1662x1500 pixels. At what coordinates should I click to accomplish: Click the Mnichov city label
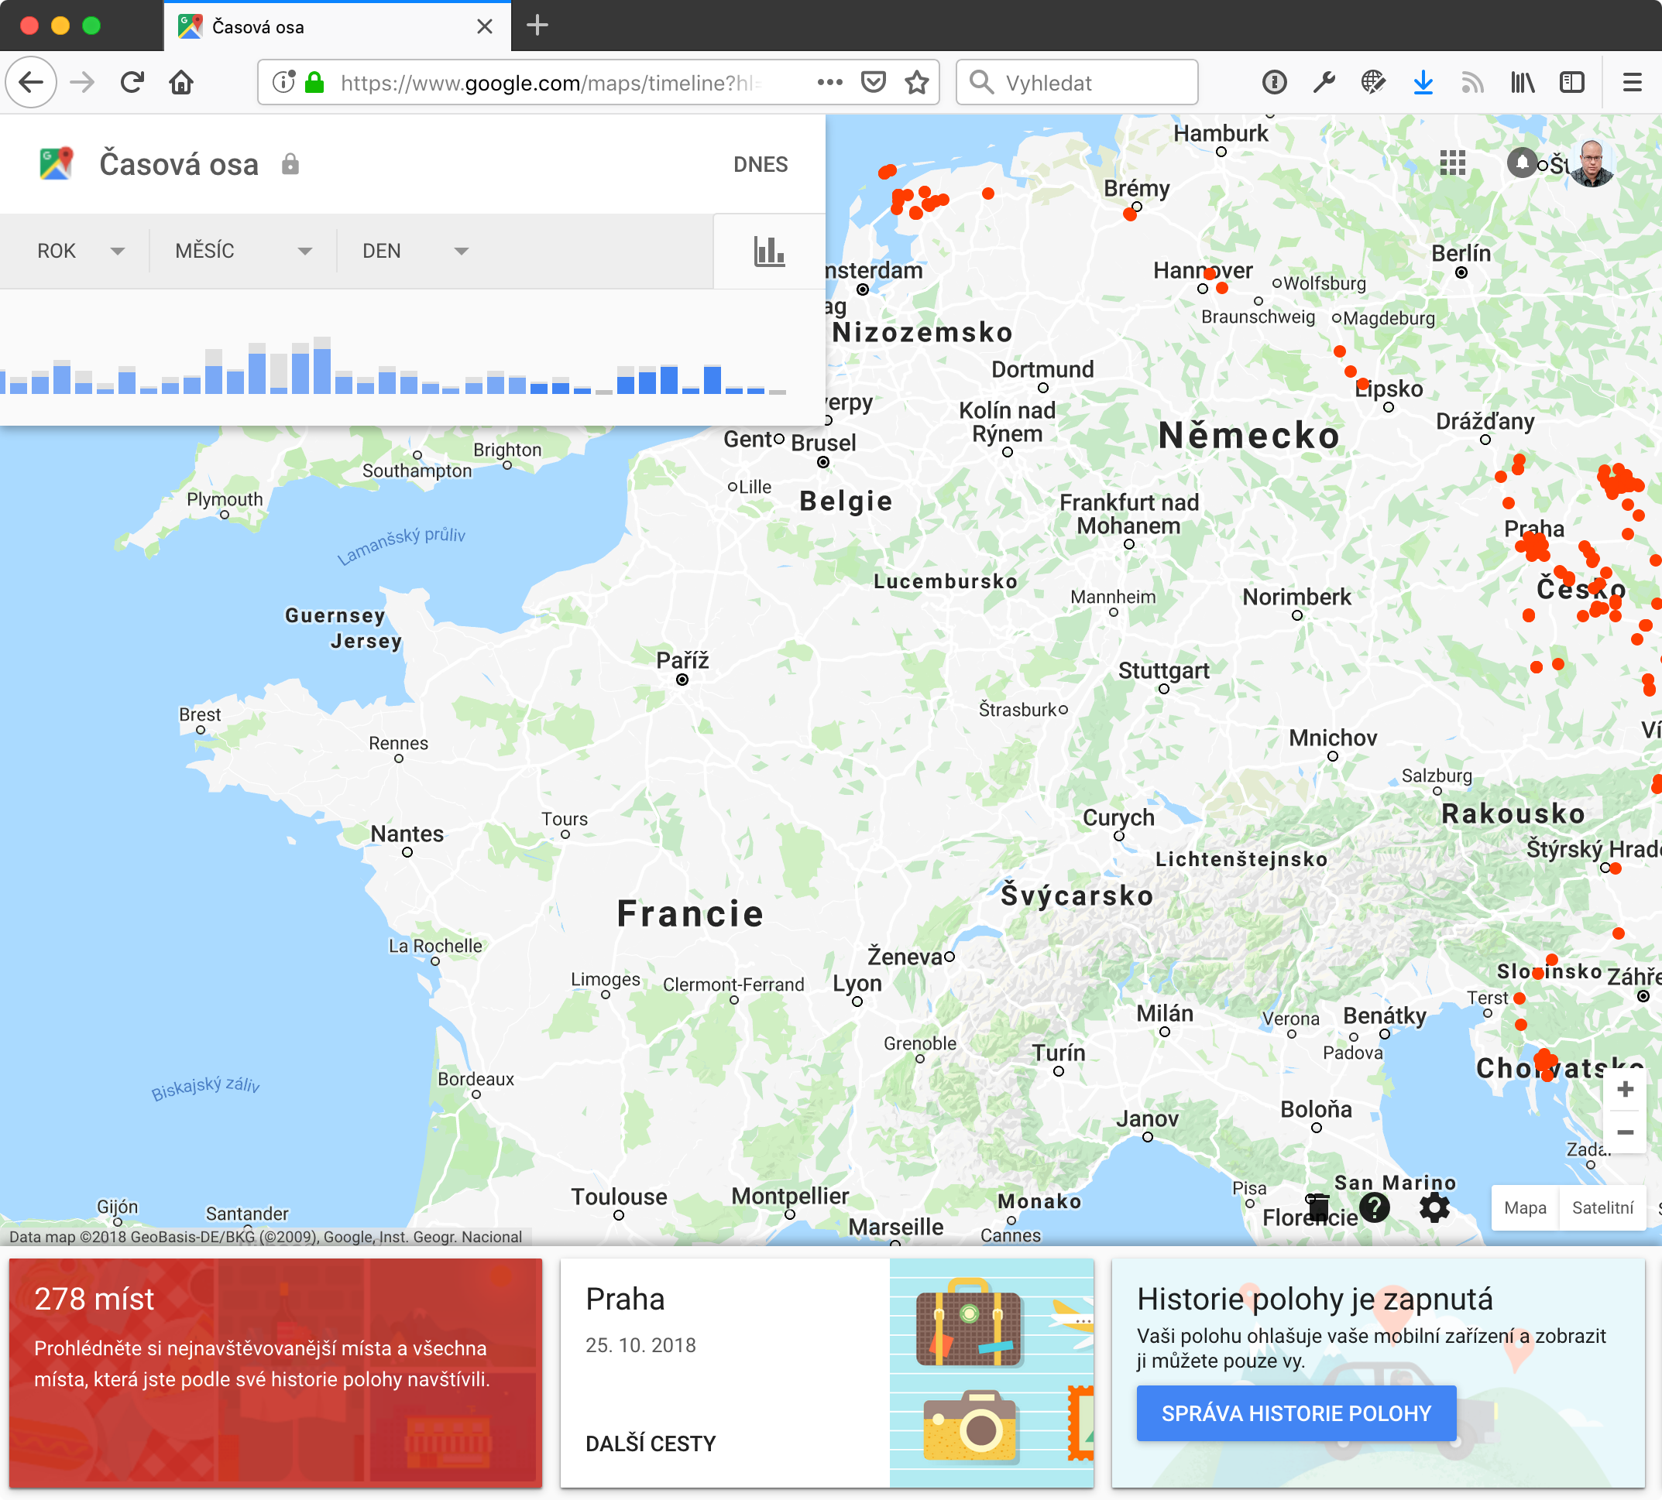tap(1333, 738)
